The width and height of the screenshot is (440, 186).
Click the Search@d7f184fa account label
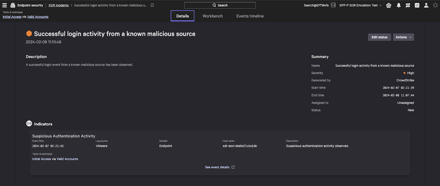point(316,5)
